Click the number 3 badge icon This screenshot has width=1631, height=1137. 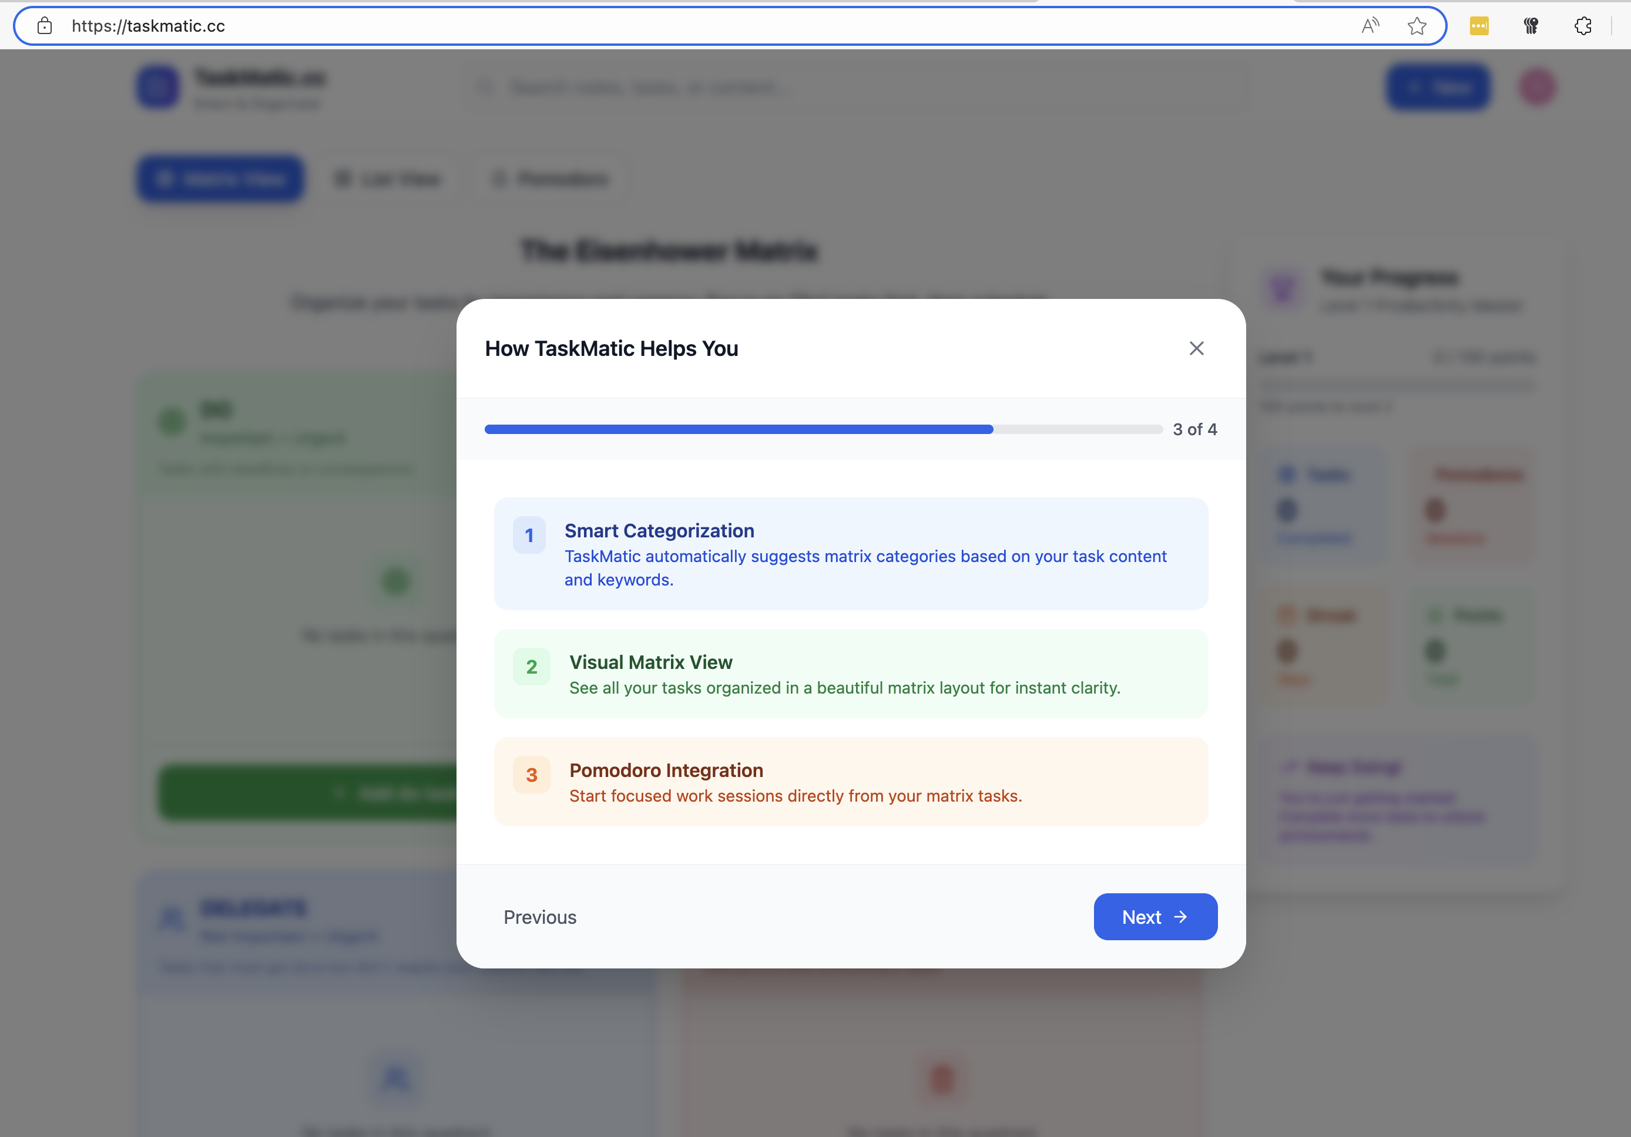pos(531,775)
